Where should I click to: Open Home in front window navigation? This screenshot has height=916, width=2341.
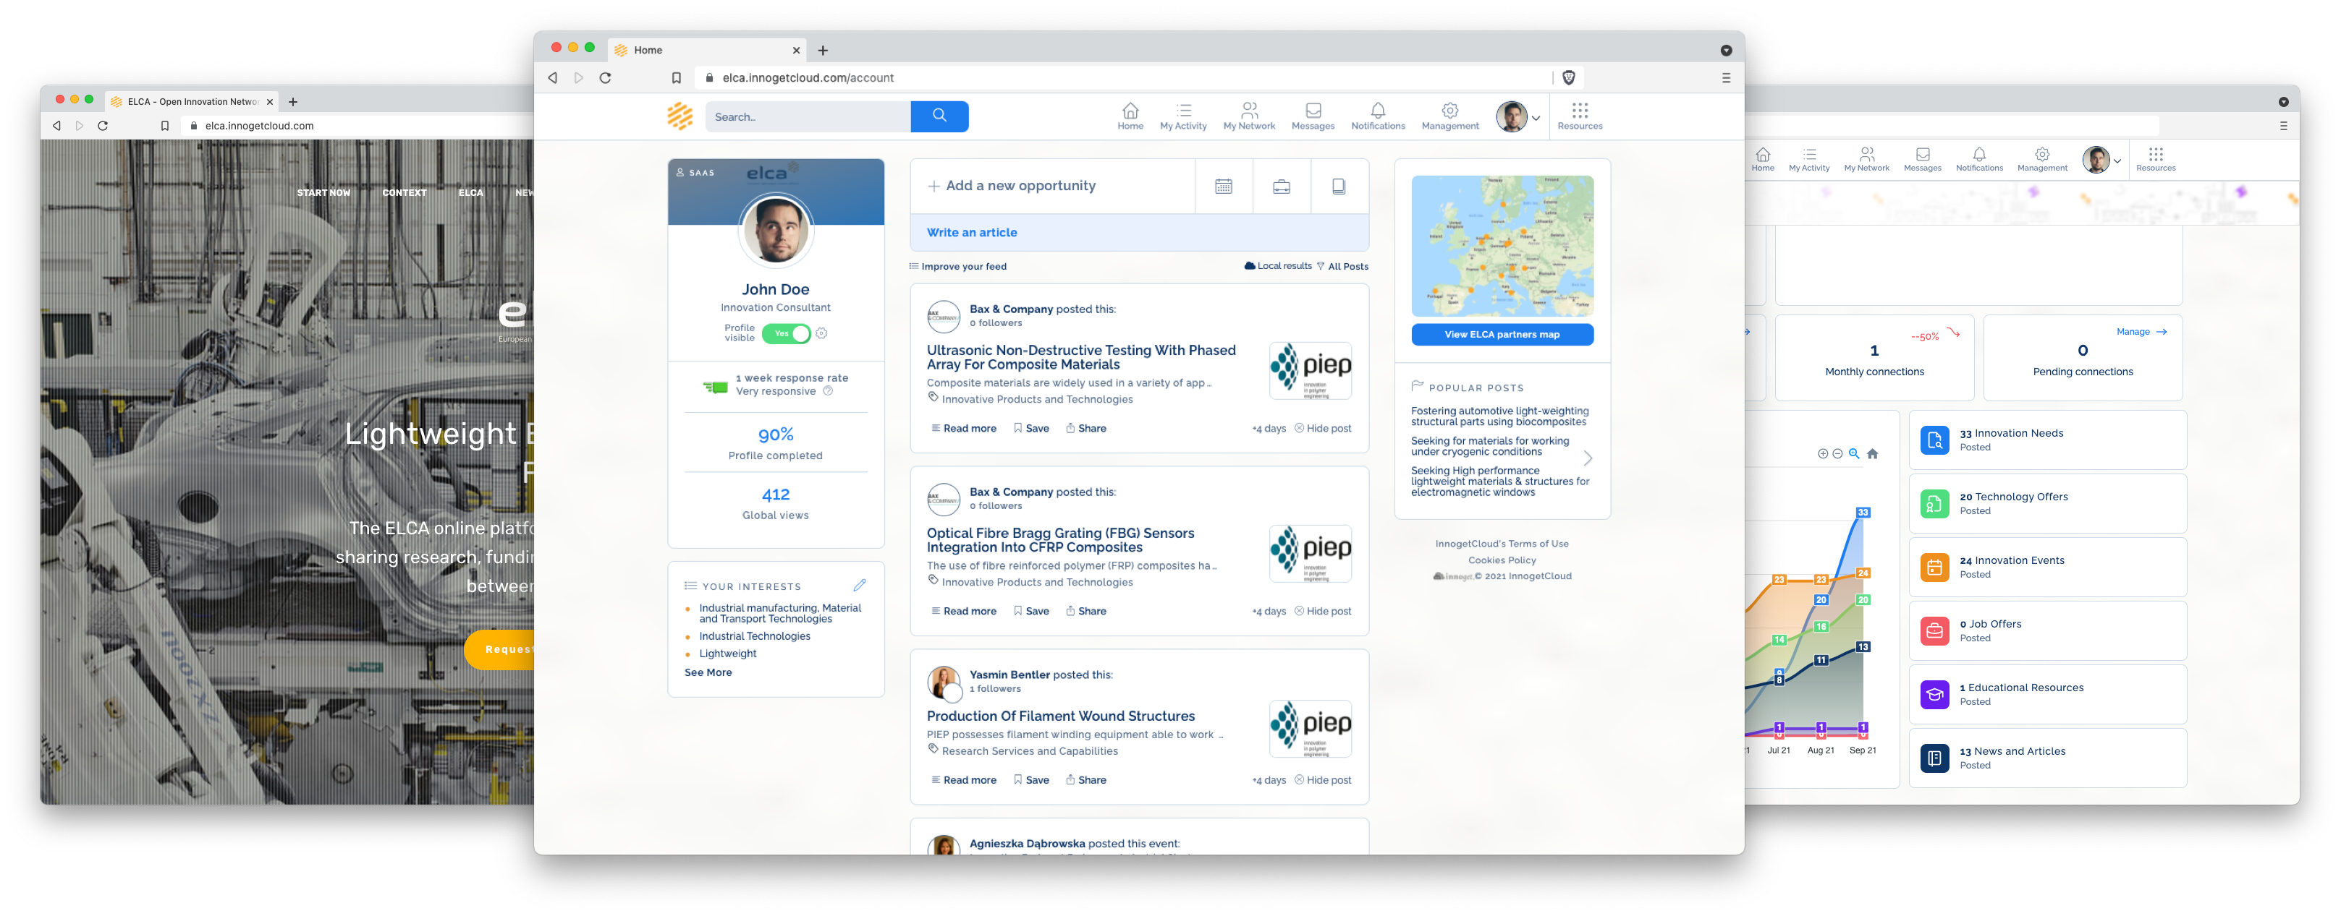1130,116
